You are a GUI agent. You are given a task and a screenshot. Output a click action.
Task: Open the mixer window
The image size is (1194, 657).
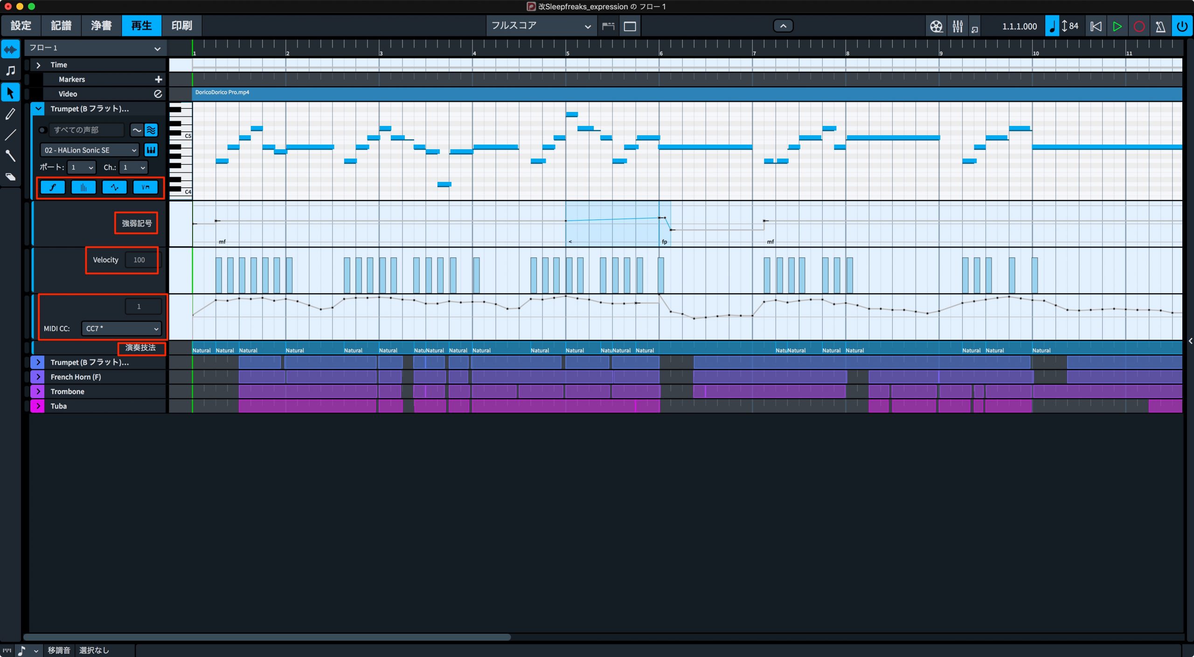958,26
